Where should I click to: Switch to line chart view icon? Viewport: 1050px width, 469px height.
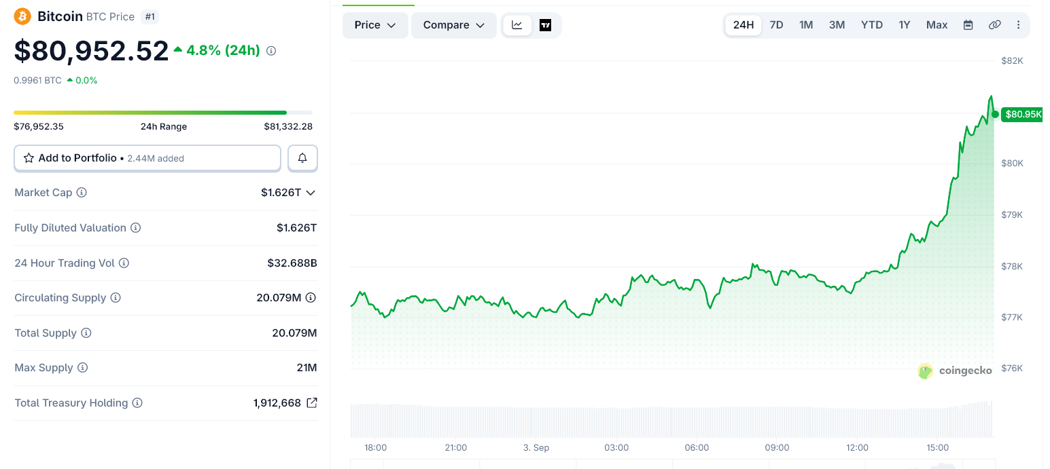tap(517, 25)
